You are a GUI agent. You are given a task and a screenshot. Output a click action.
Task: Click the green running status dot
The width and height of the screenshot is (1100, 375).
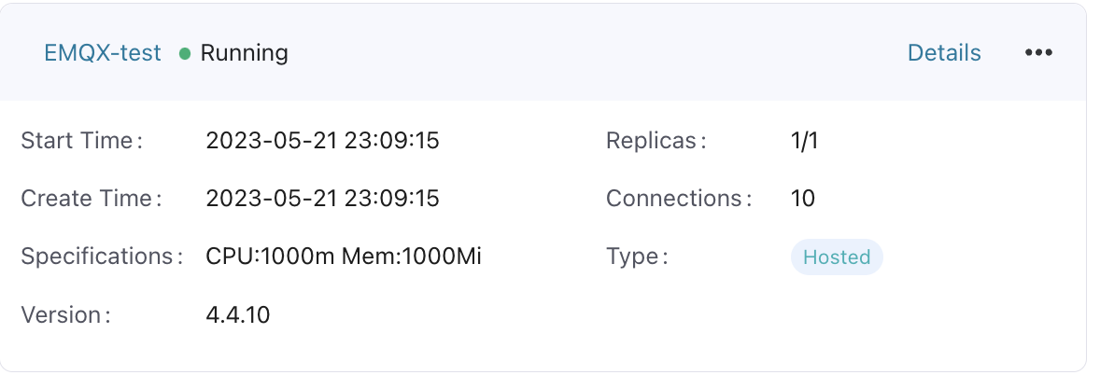[185, 53]
